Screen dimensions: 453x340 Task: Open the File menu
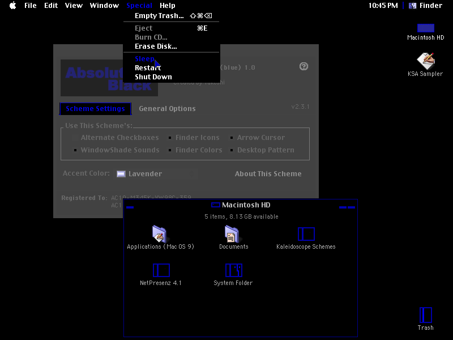coord(31,6)
